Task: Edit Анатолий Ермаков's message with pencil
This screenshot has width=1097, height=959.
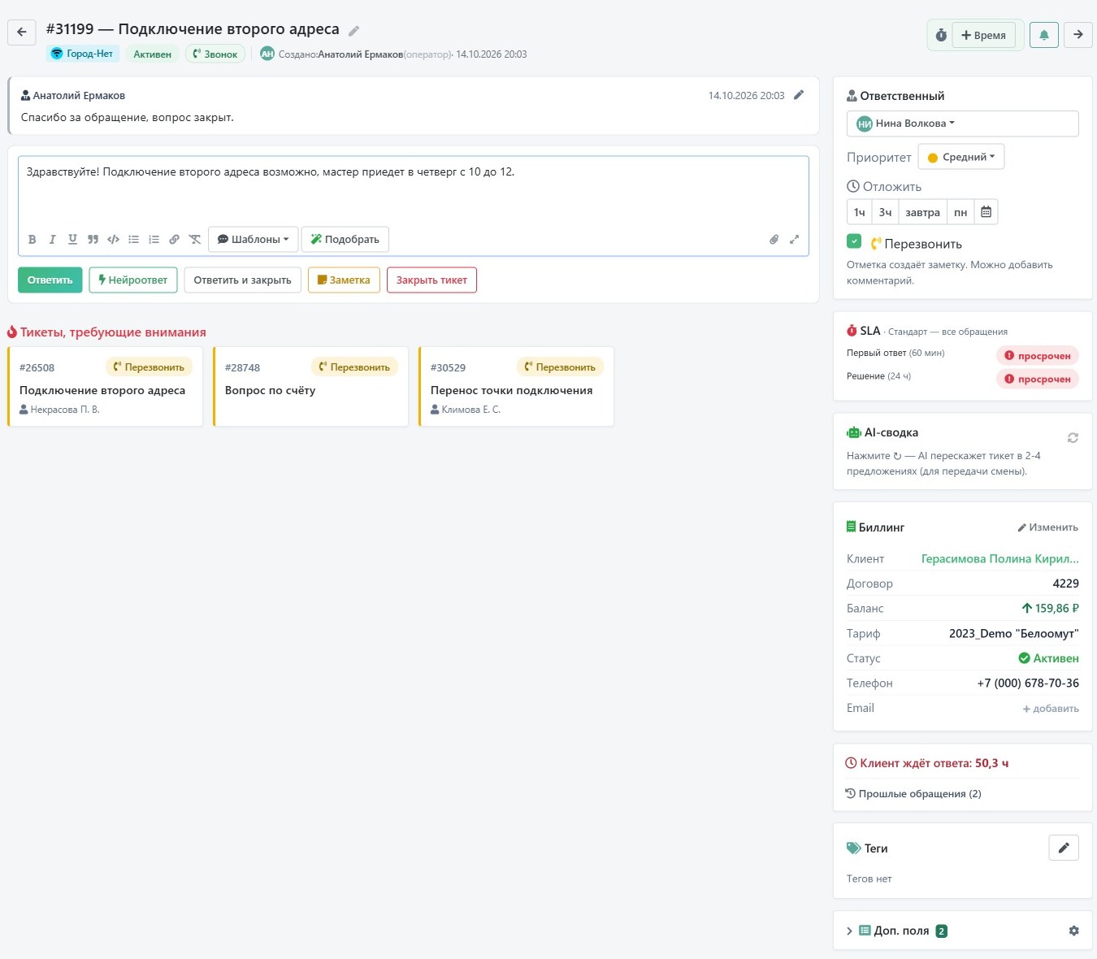Action: tap(799, 95)
